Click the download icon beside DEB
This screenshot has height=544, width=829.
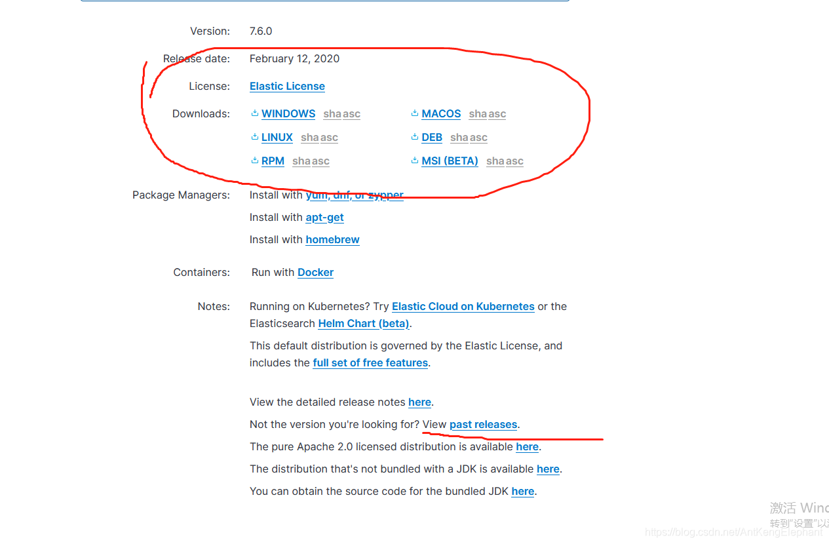[415, 137]
